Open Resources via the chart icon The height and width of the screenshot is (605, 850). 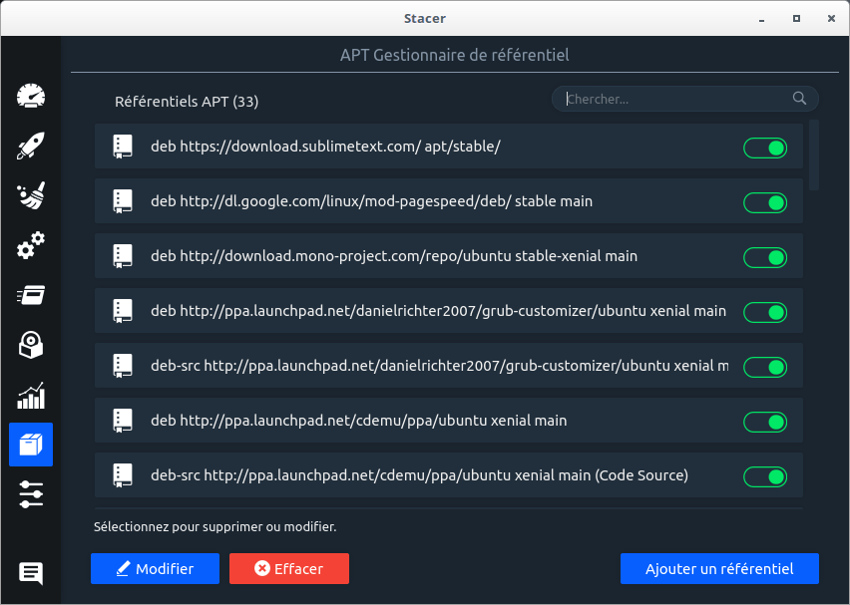click(x=31, y=395)
